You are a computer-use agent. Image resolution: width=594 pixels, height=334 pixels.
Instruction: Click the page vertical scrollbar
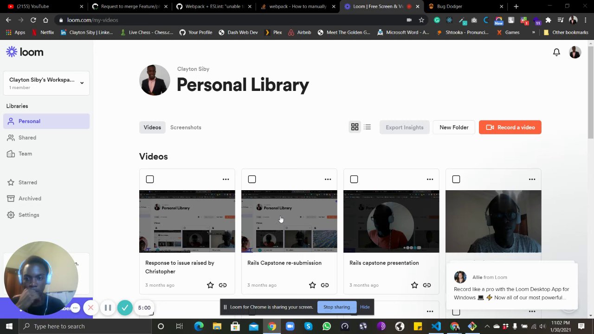590,92
